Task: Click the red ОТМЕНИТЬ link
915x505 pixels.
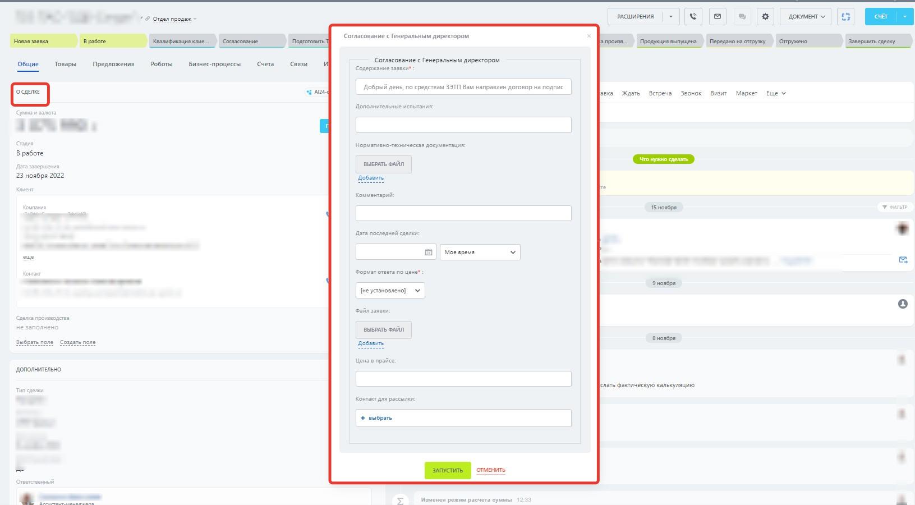Action: 490,470
